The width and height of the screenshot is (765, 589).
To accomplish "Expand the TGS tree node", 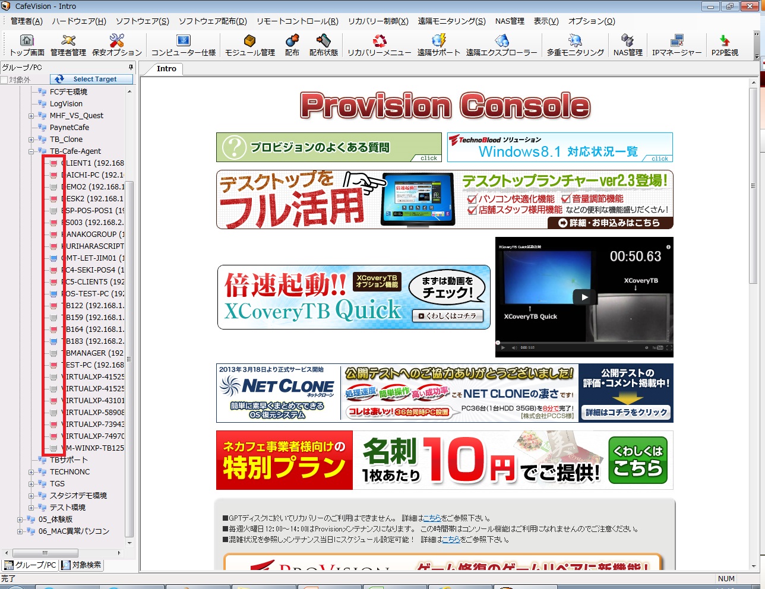I will pos(31,484).
